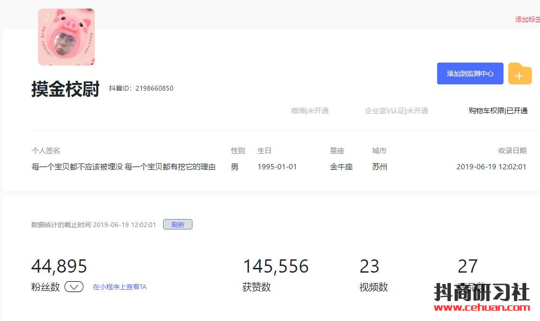Open the 在小程序上查看TA link
Image resolution: width=540 pixels, height=321 pixels.
click(x=119, y=287)
